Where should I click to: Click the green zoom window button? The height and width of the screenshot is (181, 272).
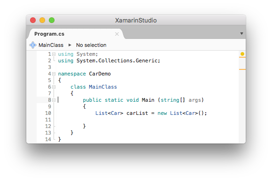coord(52,20)
